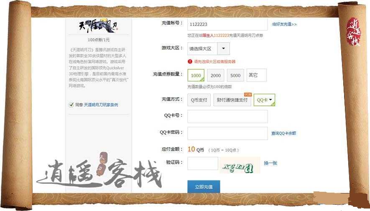Viewport: 370px width, 211px height.
Task: Open the 给好友充值>> link
Action: (x=284, y=24)
